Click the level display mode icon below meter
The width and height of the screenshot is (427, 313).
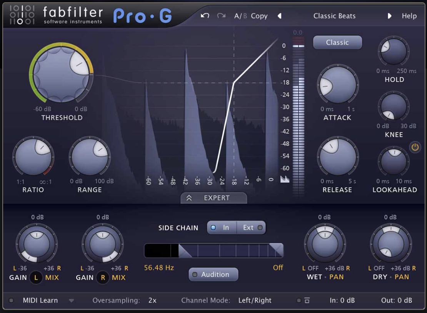click(x=285, y=179)
